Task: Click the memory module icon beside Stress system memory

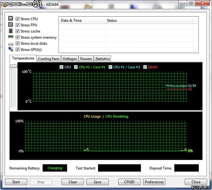Action: (11, 37)
